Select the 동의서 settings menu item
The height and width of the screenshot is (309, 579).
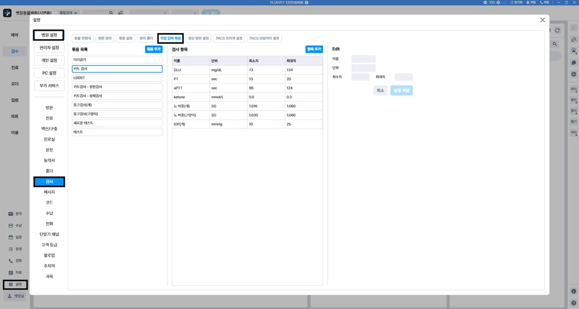click(49, 160)
